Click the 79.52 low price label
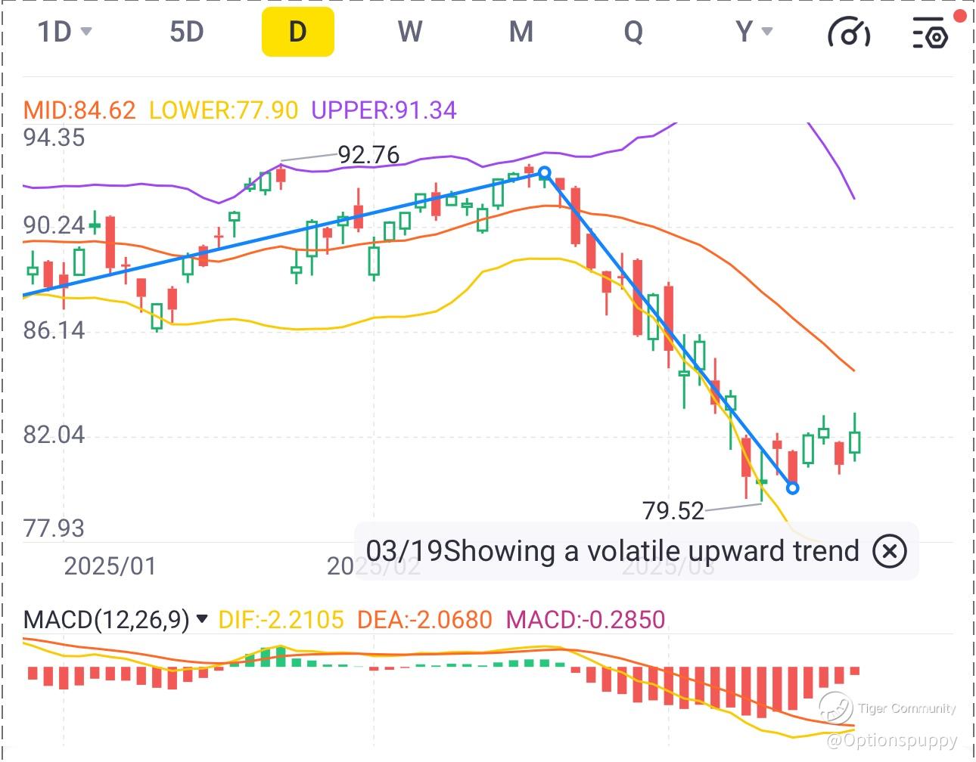Screen dimensions: 976x762 coord(673,511)
